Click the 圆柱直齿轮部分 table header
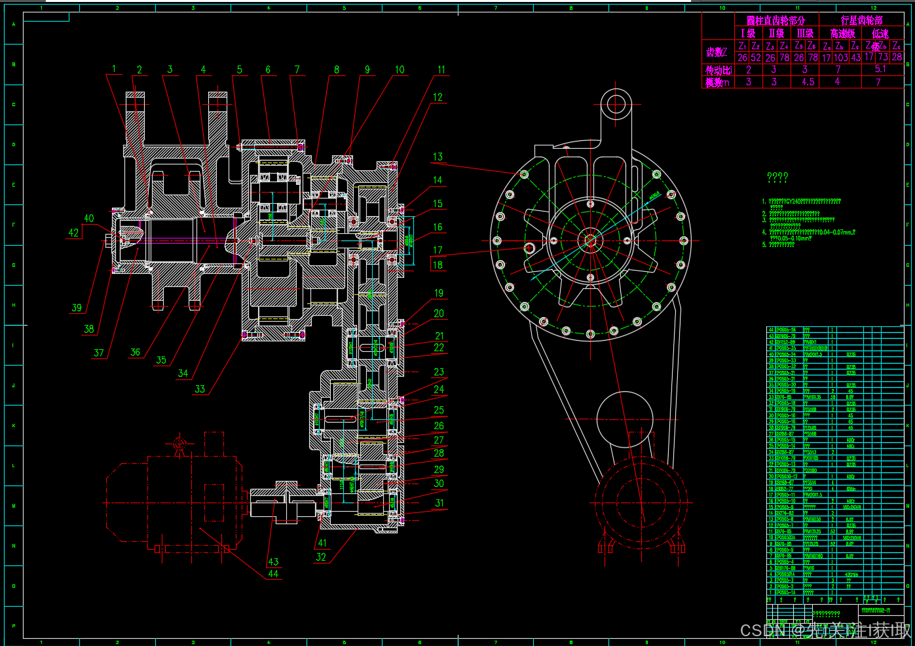Screen dimensions: 915x646 [776, 20]
